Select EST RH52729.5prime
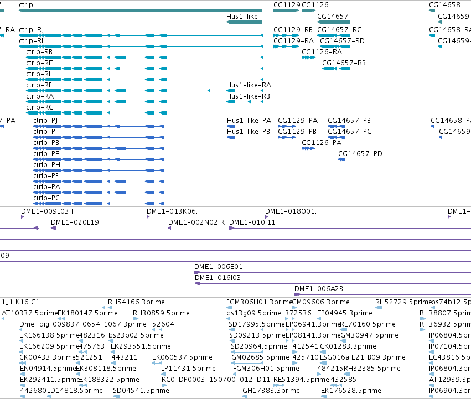471x399 pixels. [x=379, y=308]
